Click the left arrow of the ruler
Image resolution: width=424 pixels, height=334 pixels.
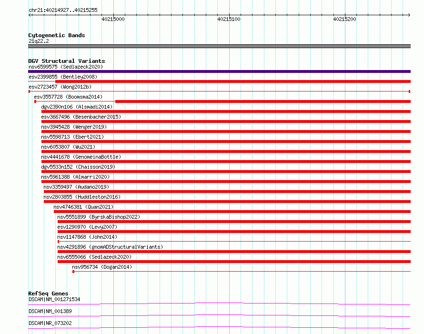(x=30, y=15)
